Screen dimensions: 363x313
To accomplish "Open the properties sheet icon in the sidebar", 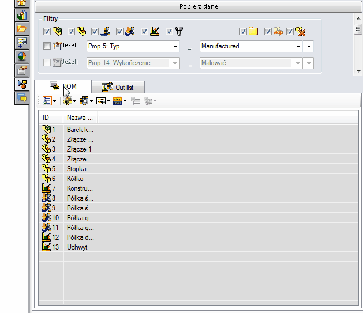I will click(22, 70).
